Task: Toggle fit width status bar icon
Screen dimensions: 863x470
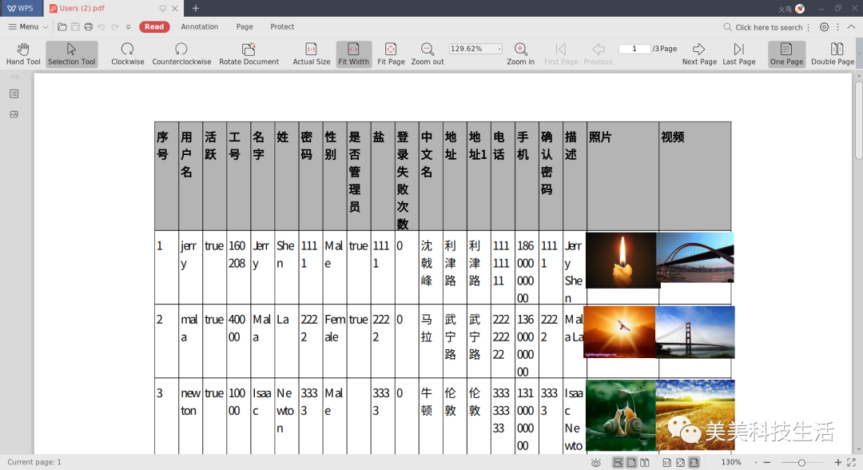Action: click(x=694, y=462)
